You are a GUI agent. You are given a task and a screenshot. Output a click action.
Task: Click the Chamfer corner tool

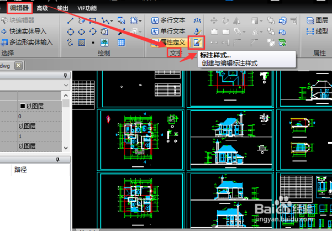[254, 43]
